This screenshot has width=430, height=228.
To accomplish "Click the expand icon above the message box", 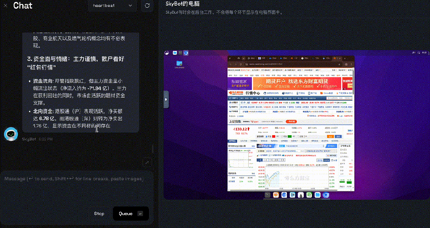I will pos(147,162).
